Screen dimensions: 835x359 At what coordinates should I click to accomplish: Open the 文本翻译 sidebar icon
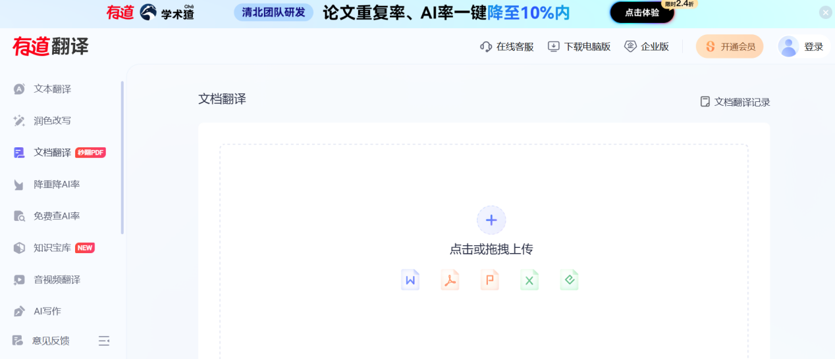click(x=20, y=89)
